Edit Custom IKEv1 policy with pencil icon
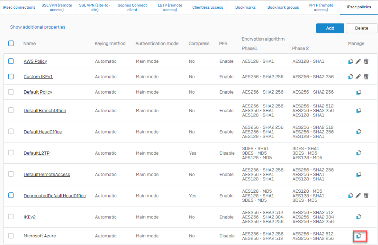 tap(358, 77)
